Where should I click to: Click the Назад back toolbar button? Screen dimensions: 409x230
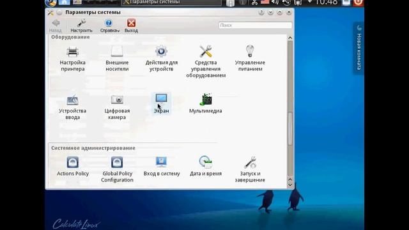[56, 26]
